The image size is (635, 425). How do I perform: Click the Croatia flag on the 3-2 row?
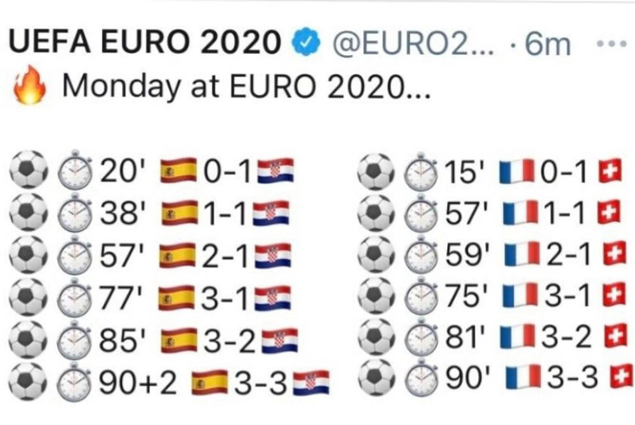pos(277,341)
